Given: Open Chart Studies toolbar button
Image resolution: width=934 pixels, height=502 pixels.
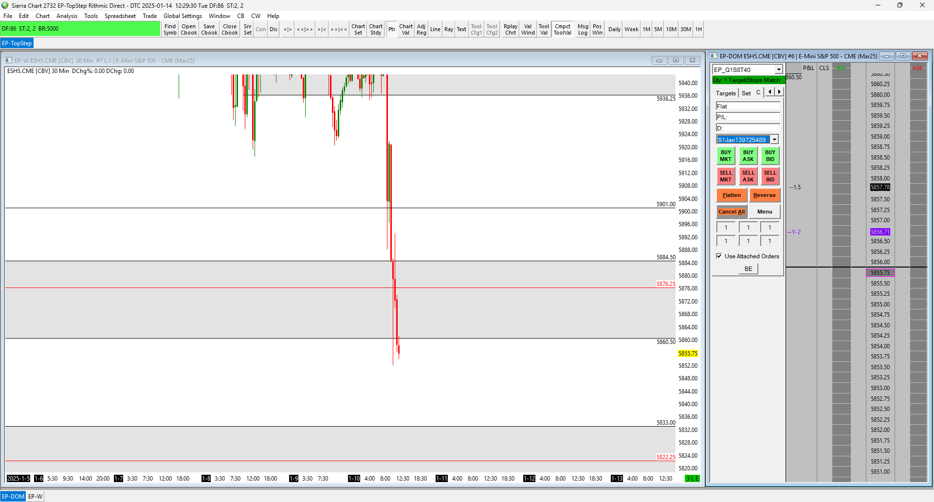Looking at the screenshot, I should point(376,29).
